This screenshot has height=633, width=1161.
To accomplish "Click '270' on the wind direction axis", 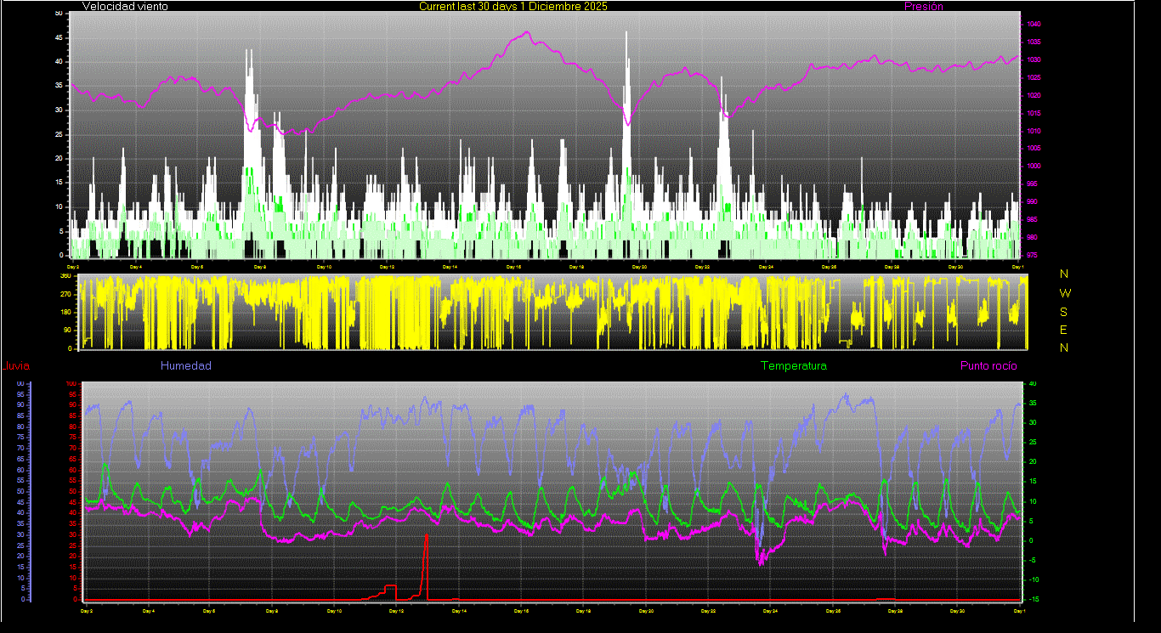I will tap(65, 294).
